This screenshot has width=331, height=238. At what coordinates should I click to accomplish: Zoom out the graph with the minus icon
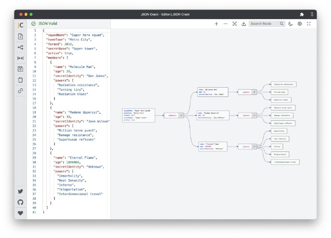[x=225, y=24]
